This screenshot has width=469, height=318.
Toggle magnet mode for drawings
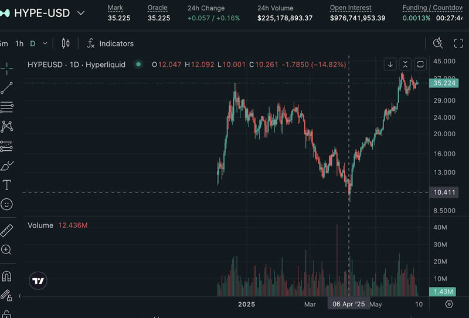click(x=7, y=276)
